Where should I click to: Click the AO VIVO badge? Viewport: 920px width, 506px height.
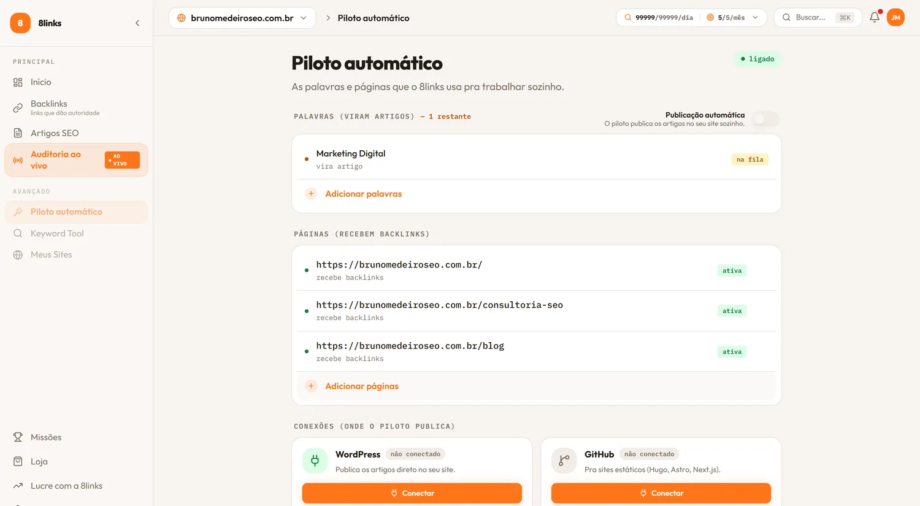122,160
